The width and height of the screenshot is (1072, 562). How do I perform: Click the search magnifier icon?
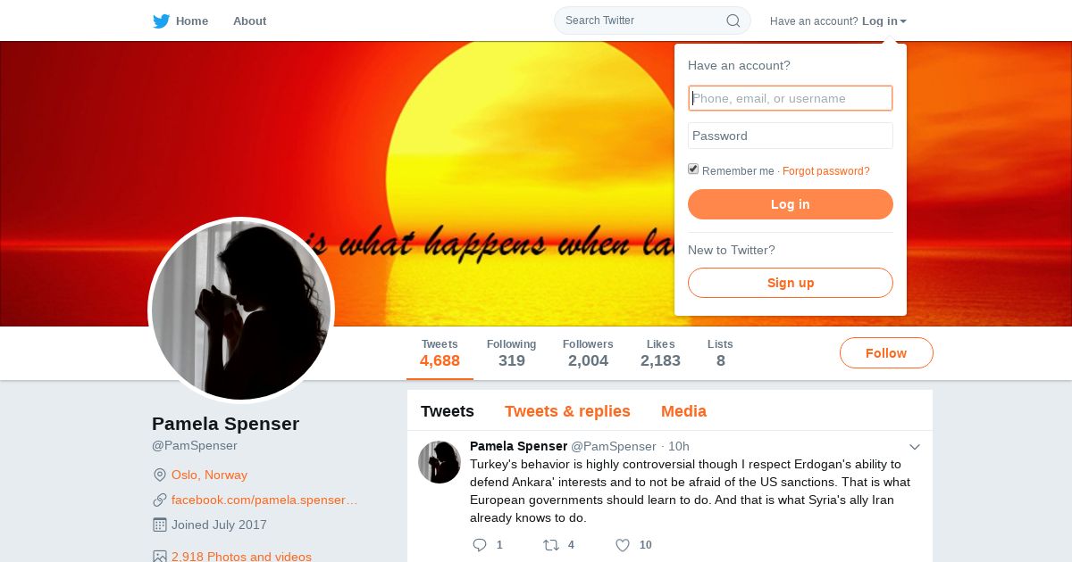[x=733, y=21]
